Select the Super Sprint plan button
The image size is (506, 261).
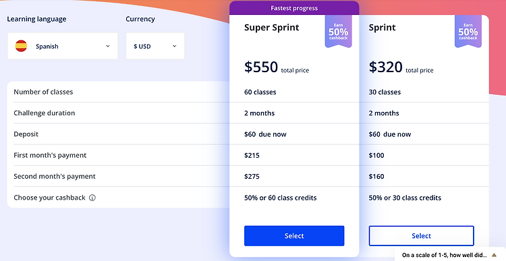tap(294, 236)
